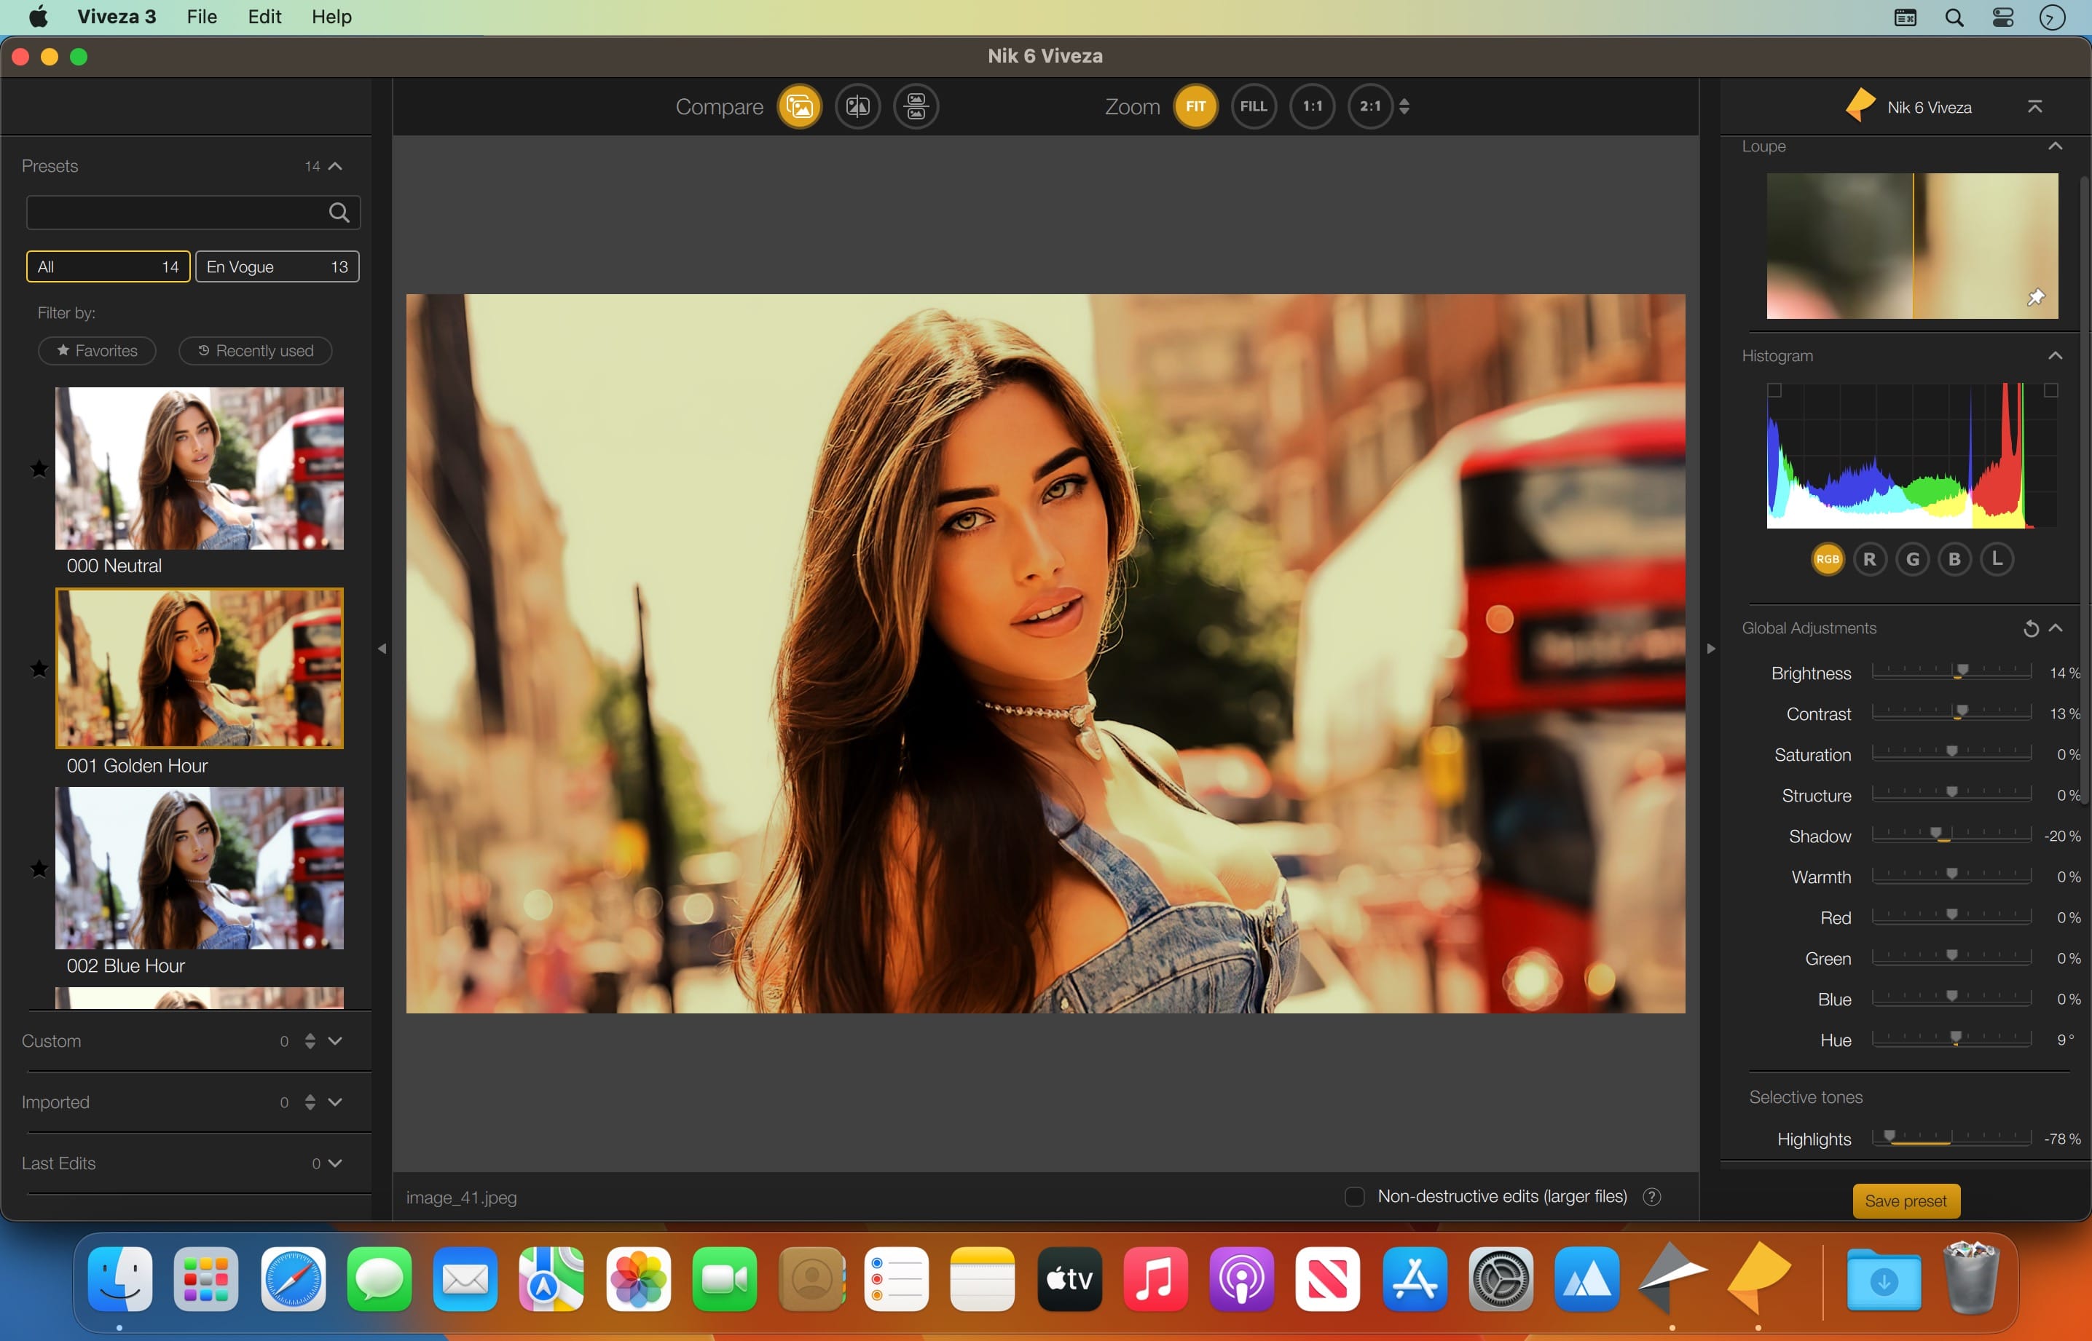This screenshot has width=2092, height=1341.
Task: Open the Edit menu
Action: 265,17
